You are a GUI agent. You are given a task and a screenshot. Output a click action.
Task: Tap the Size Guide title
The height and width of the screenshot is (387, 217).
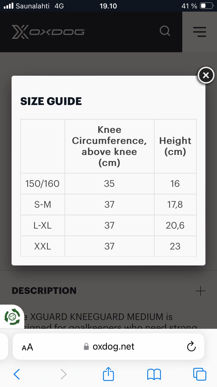51,101
